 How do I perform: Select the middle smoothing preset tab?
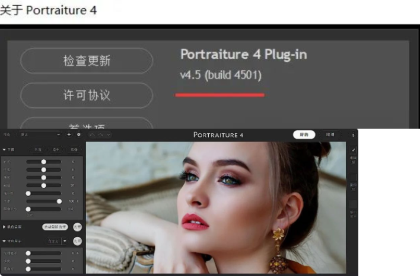55,150
